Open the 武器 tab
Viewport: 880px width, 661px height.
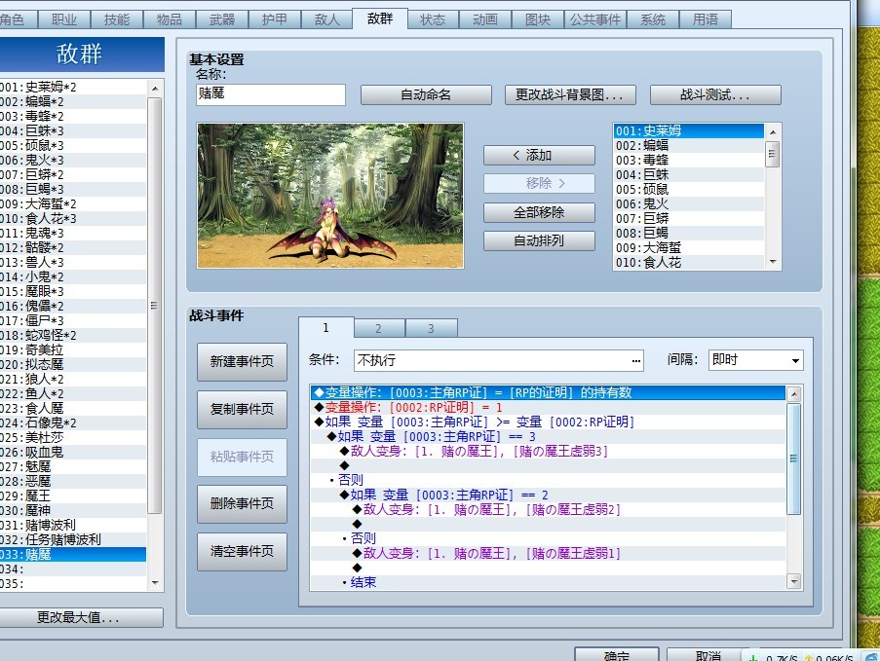(x=221, y=19)
